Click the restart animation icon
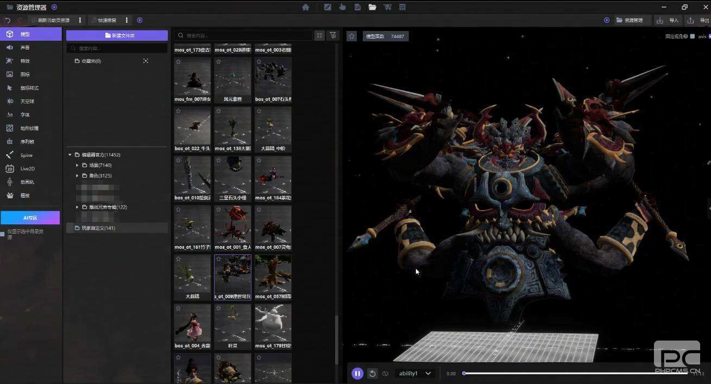711x384 pixels. click(x=372, y=374)
